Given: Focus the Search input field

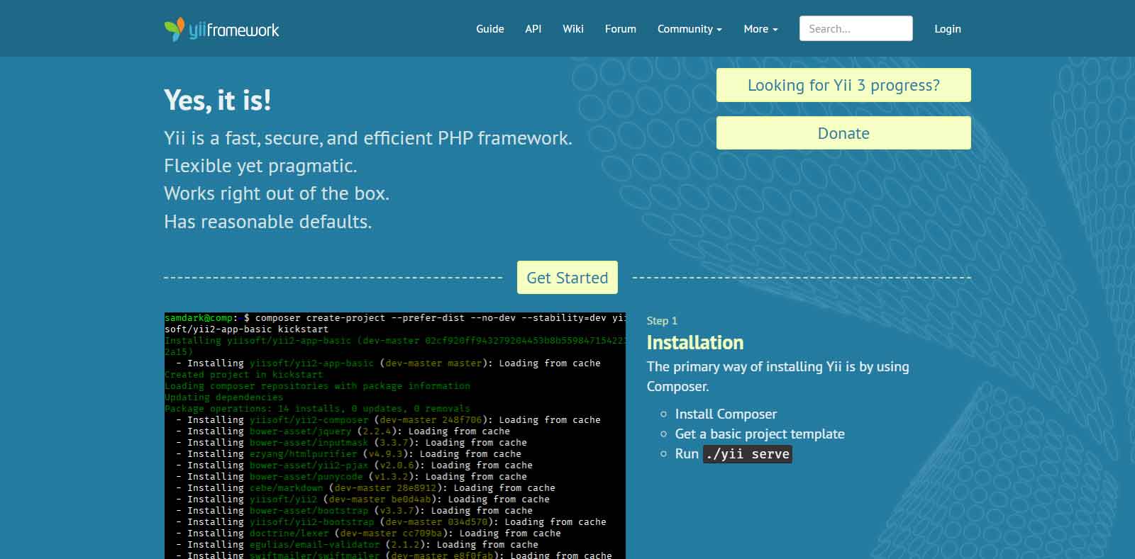Looking at the screenshot, I should tap(856, 28).
